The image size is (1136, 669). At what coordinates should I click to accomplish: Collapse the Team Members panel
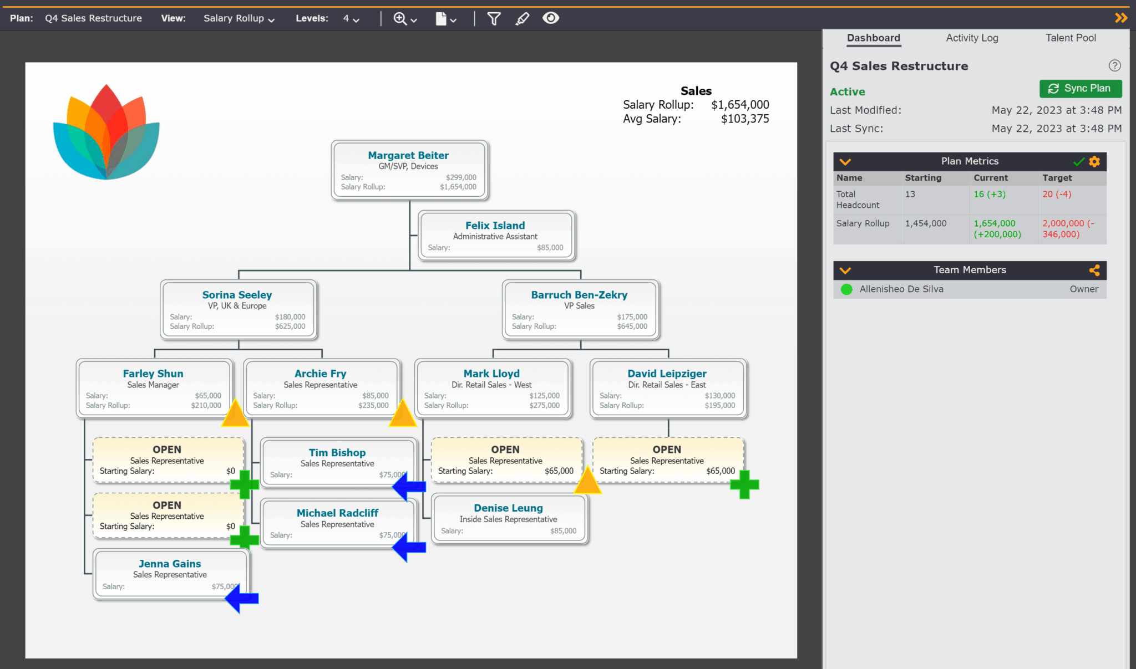pyautogui.click(x=845, y=270)
